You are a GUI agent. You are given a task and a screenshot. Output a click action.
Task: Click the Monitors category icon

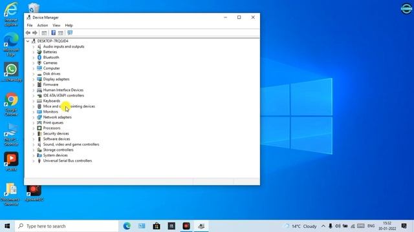click(x=39, y=111)
